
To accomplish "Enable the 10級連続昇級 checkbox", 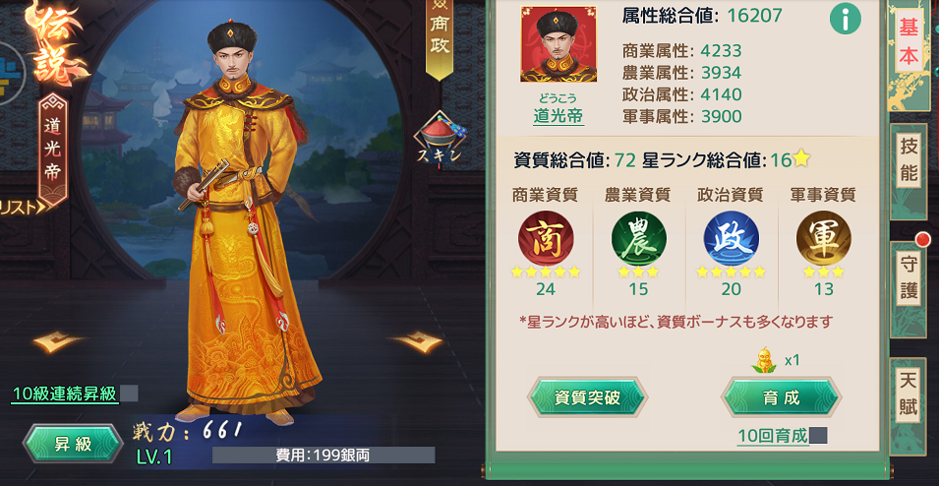I will click(130, 394).
